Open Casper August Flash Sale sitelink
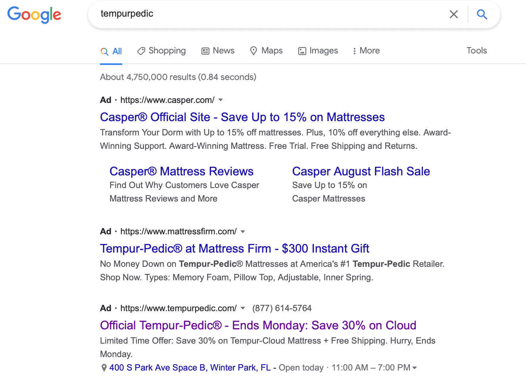Image resolution: width=526 pixels, height=384 pixels. 361,171
